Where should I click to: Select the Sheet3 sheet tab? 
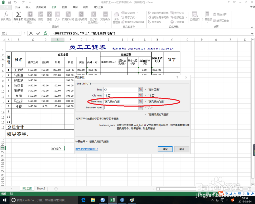coord(41,188)
